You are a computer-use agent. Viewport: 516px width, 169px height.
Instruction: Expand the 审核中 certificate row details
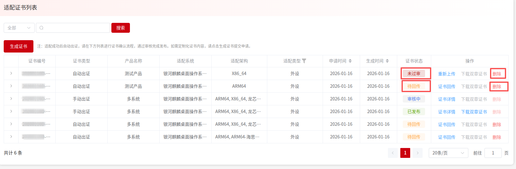coord(11,99)
